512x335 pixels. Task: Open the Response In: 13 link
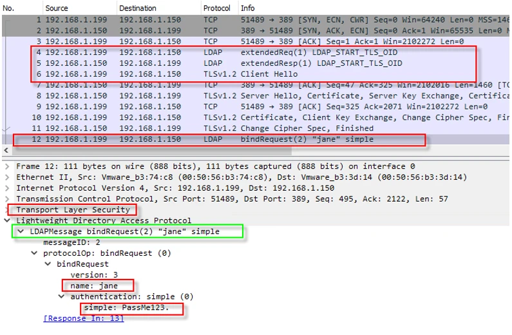pos(83,318)
